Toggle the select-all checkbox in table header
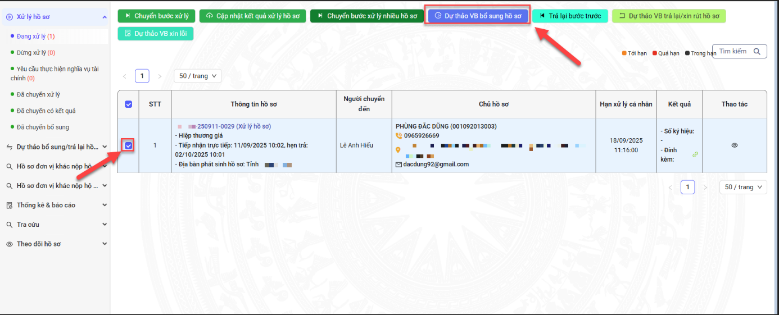Image resolution: width=779 pixels, height=315 pixels. pos(128,104)
